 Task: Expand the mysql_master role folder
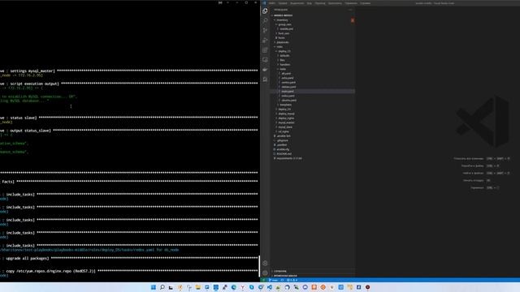pyautogui.click(x=286, y=122)
